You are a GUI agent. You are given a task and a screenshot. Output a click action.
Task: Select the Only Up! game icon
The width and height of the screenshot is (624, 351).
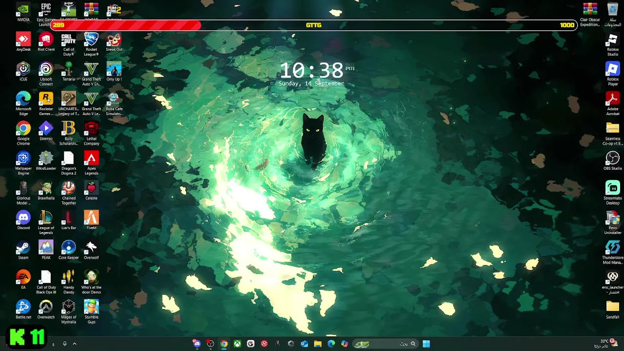pyautogui.click(x=114, y=72)
